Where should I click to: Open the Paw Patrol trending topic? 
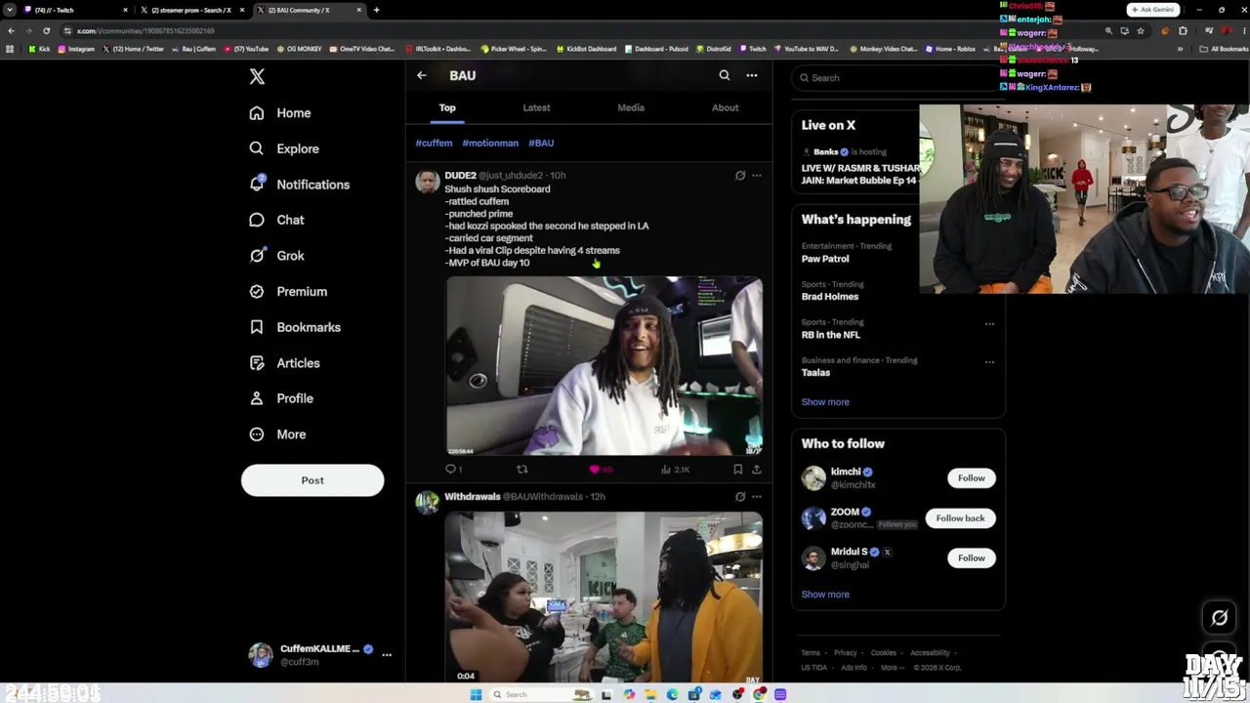[x=825, y=260]
